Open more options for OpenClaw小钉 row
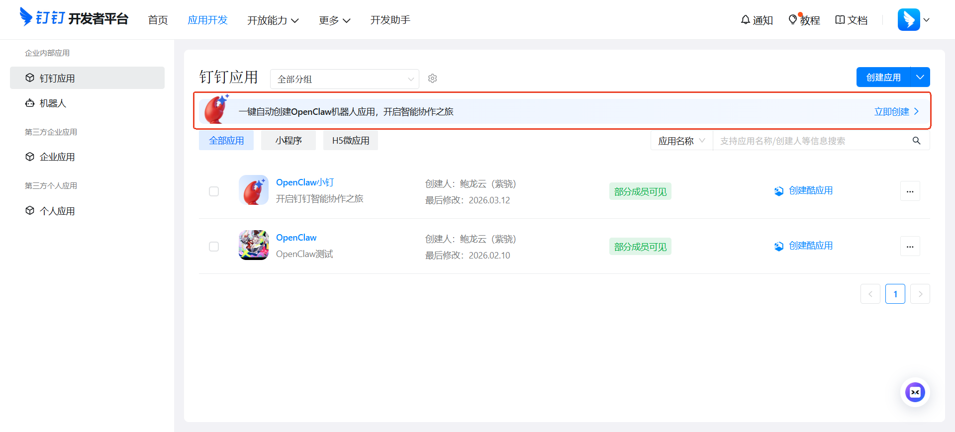Image resolution: width=955 pixels, height=432 pixels. tap(910, 191)
